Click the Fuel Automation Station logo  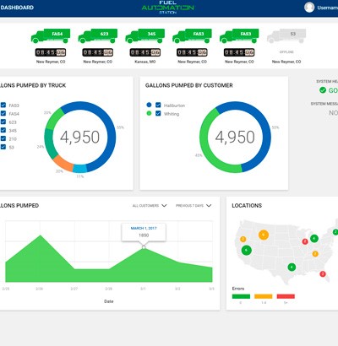coord(168,8)
